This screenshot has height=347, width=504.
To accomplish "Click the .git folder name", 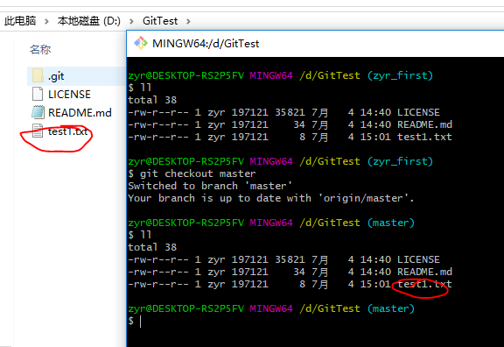I will (56, 76).
